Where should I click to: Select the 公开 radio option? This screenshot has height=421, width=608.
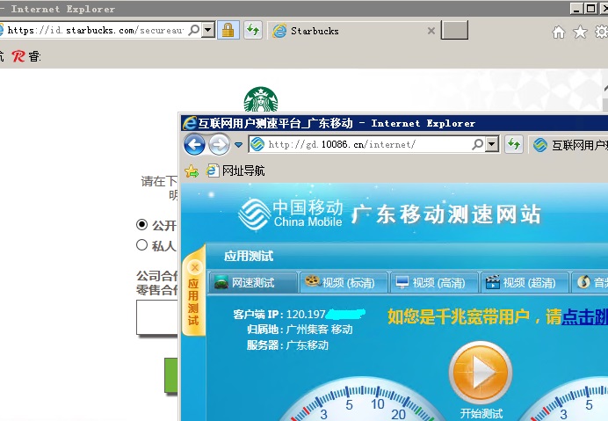(142, 225)
